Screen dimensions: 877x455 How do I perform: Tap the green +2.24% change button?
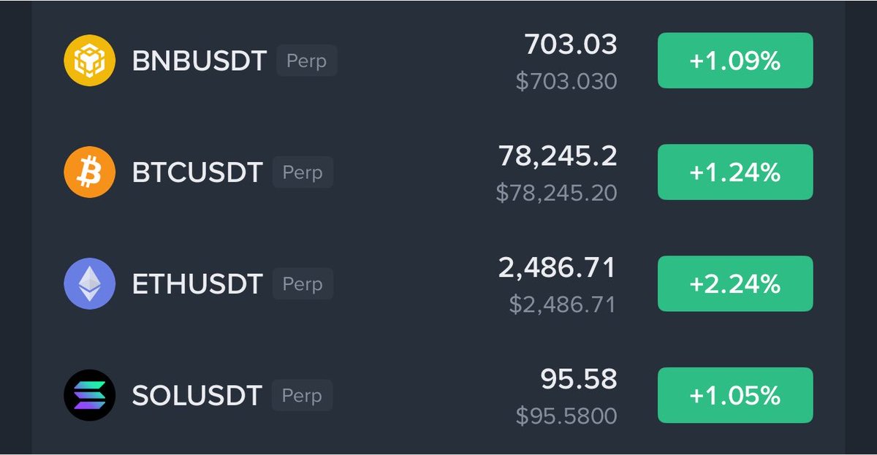click(735, 283)
